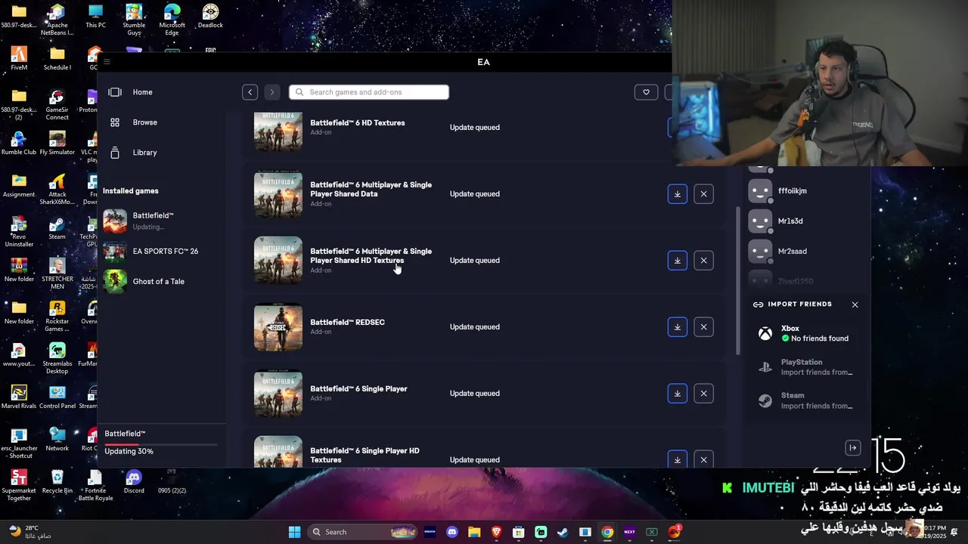Open Marvel Rivals desktop shortcut
Viewport: 968px width, 544px height.
19,397
